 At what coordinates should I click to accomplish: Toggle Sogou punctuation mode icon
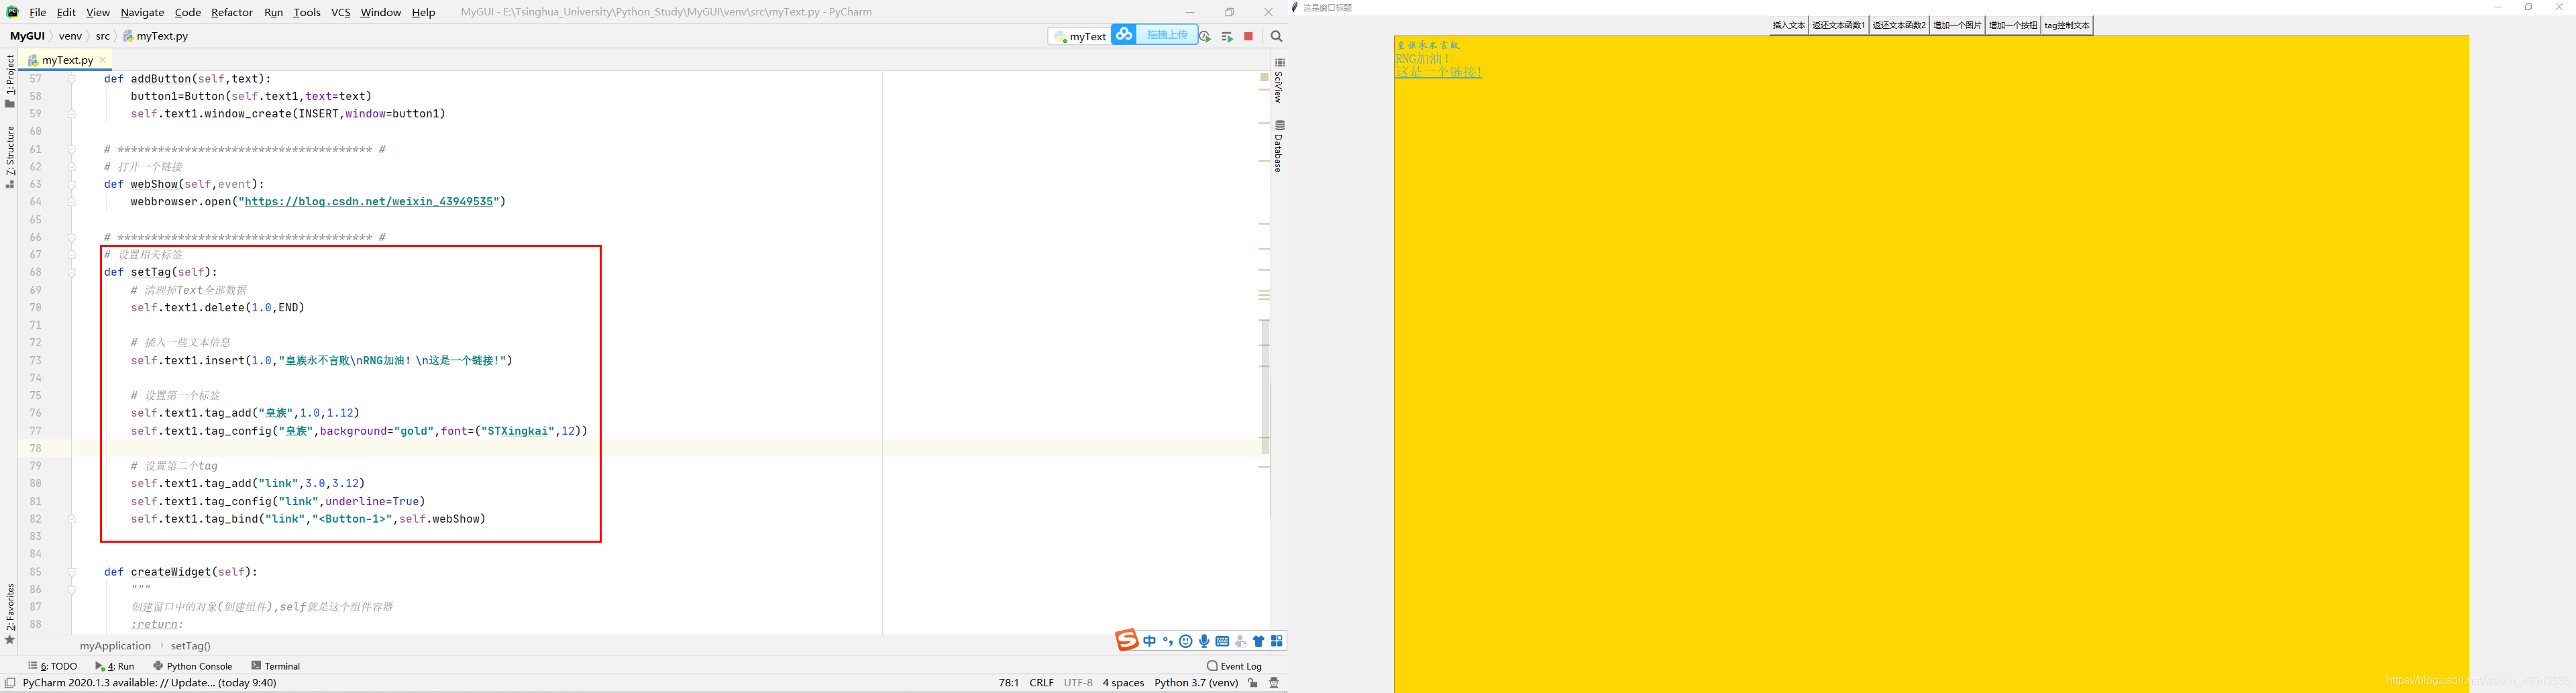[1167, 641]
